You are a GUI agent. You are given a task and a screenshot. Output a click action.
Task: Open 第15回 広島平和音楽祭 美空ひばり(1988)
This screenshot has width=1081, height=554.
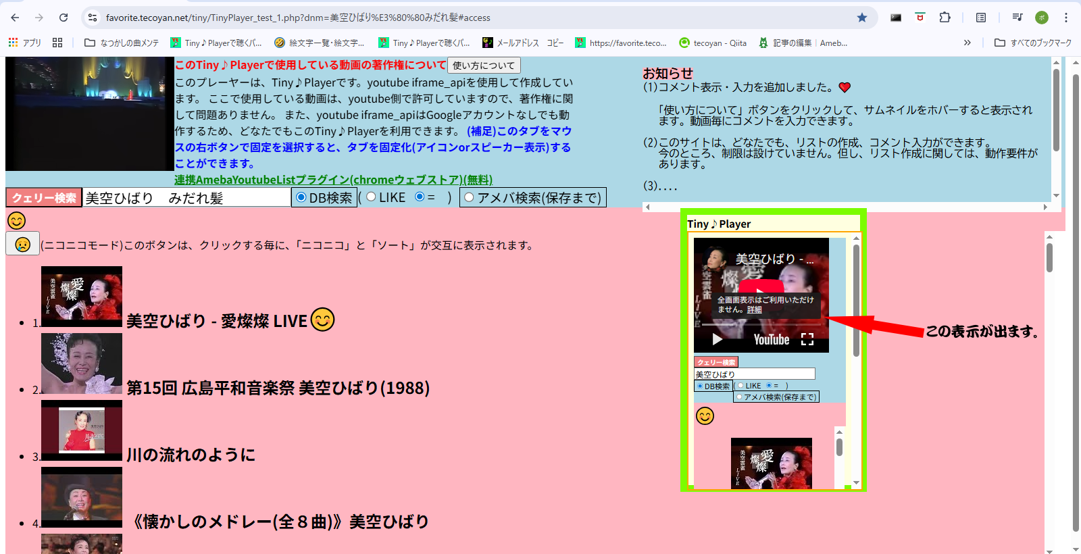tap(278, 388)
